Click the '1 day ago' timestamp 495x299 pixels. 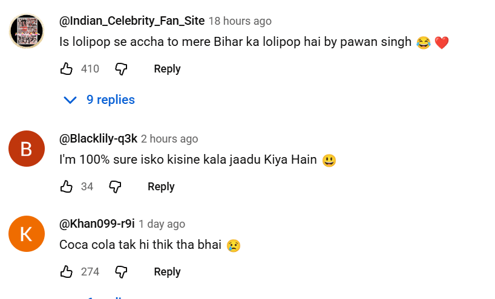click(162, 224)
